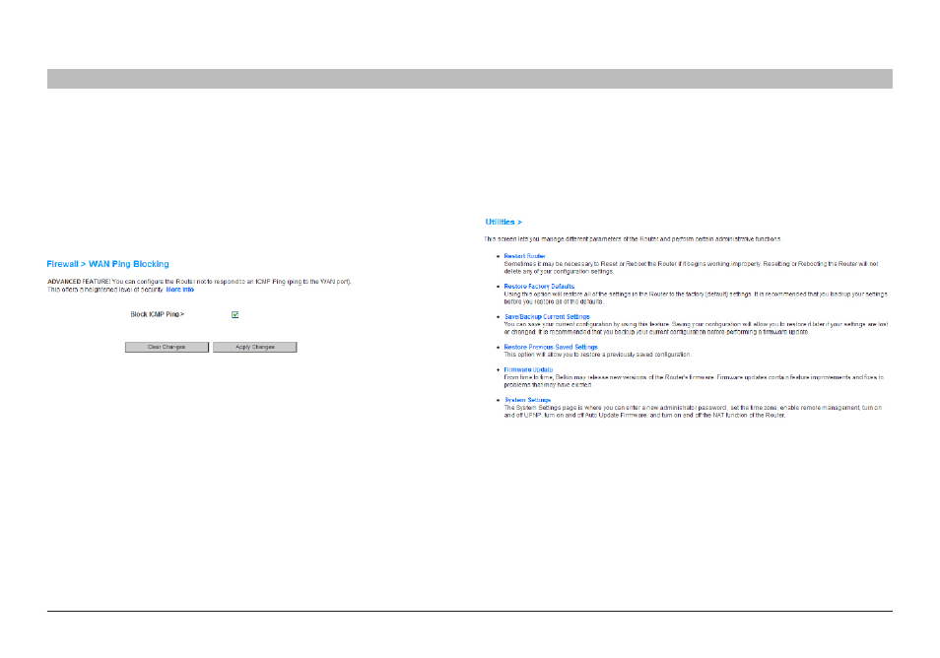Open the Firmware Update link
The width and height of the screenshot is (940, 658).
click(x=528, y=369)
